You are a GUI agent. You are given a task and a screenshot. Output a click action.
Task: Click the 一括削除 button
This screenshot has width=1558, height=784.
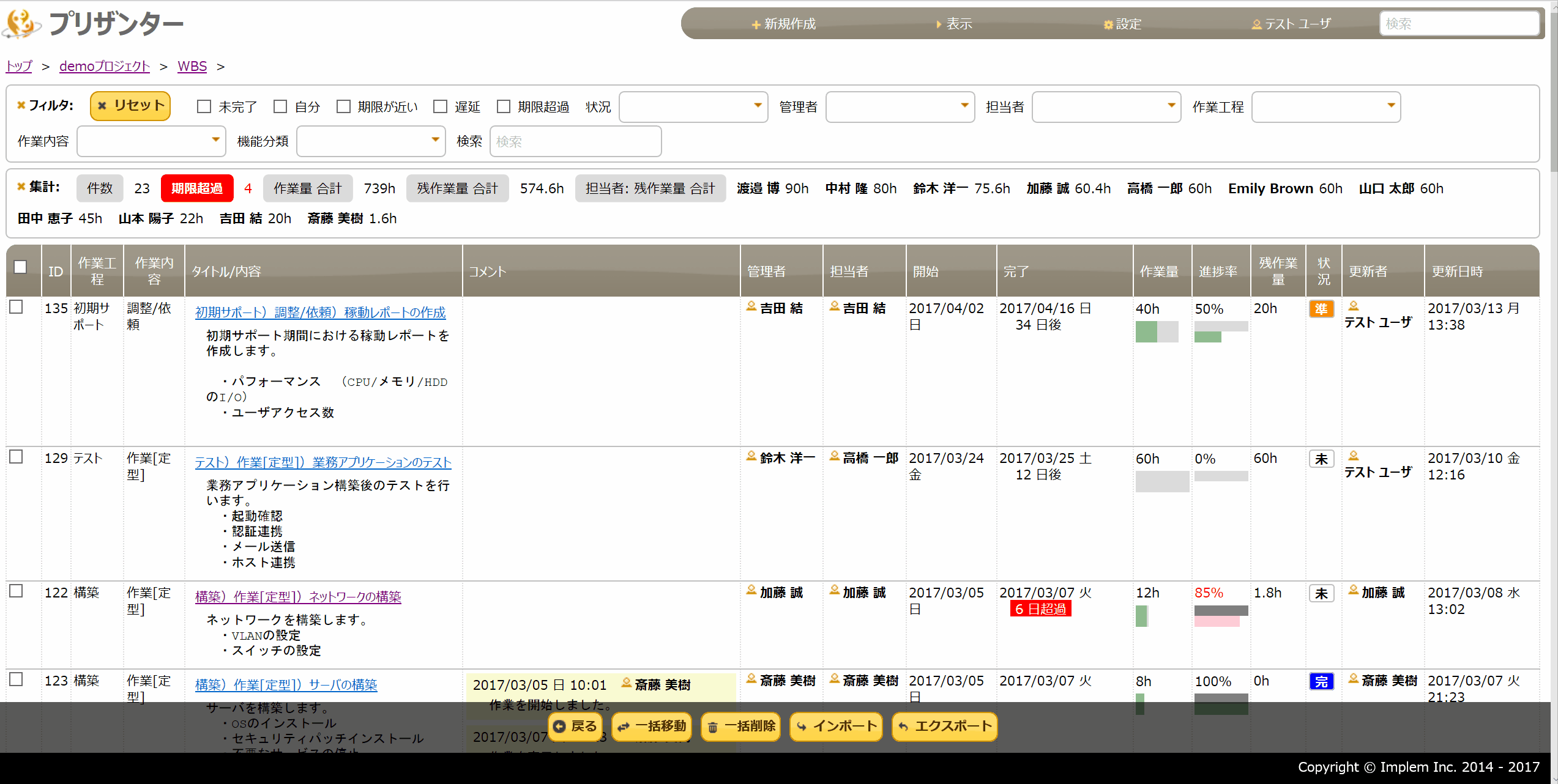click(x=740, y=727)
